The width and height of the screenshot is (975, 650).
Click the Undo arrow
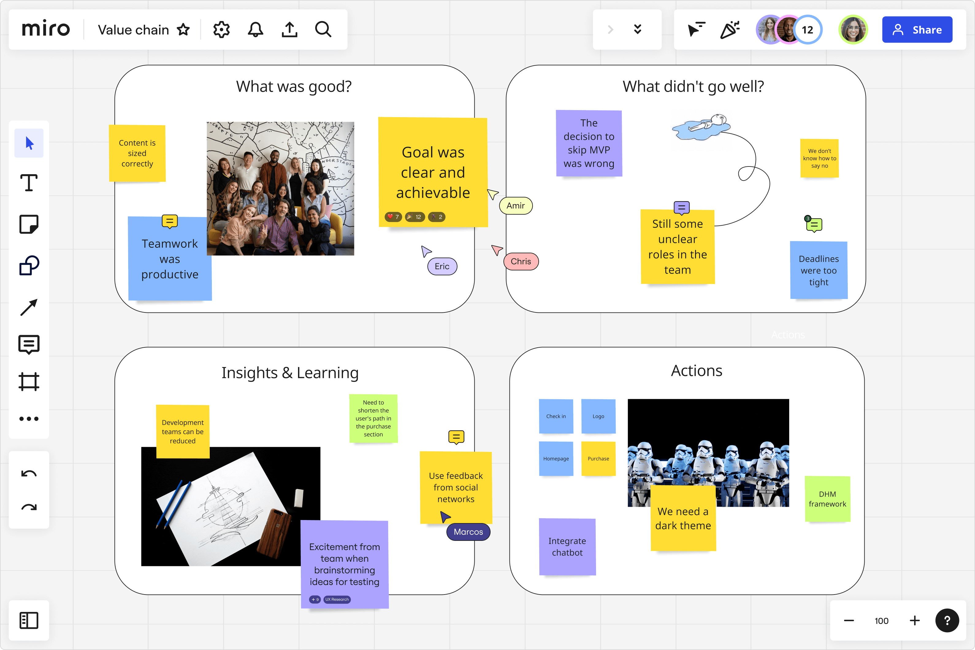(29, 474)
